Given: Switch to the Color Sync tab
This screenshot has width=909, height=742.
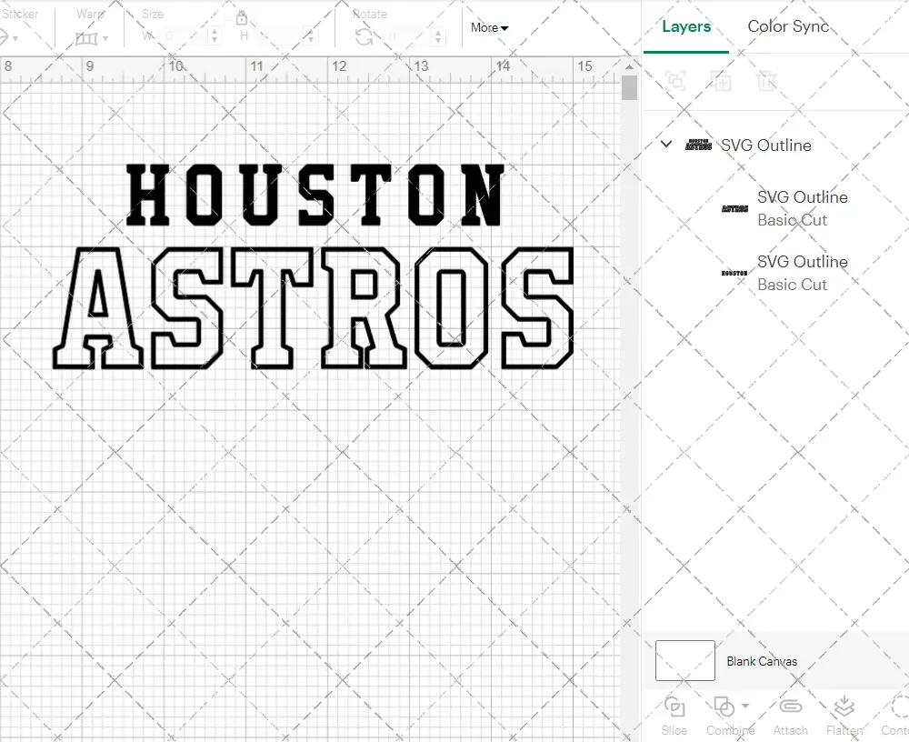Looking at the screenshot, I should 788,26.
